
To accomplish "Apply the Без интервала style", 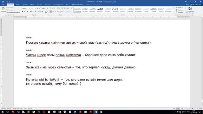I will click(85, 10).
